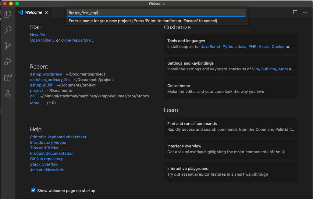
Task: Click the project name input field
Action: pos(157,13)
